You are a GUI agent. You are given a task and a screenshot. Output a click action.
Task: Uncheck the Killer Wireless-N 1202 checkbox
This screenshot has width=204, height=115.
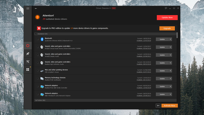38,94
